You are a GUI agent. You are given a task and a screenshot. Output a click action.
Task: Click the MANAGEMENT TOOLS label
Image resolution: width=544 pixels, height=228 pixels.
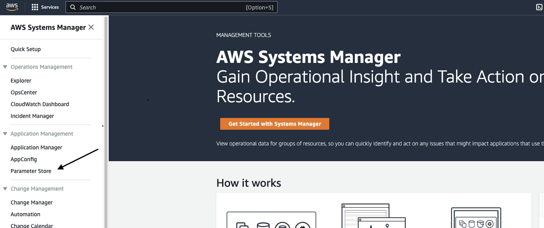pos(244,35)
